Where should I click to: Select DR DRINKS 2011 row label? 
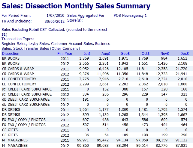[11, 110]
